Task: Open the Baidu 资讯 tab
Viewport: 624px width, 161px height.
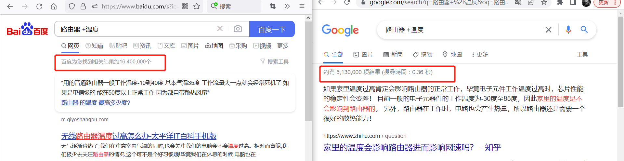Action: (142, 46)
